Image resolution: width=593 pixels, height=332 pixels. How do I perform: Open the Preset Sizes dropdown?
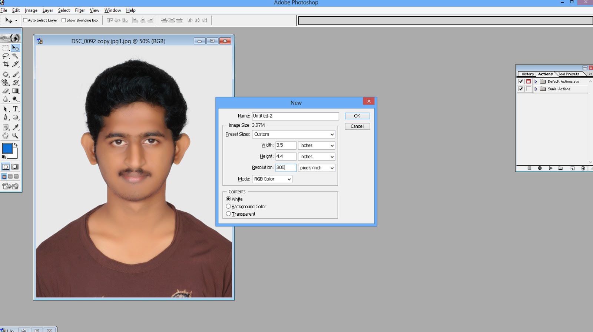tap(294, 134)
